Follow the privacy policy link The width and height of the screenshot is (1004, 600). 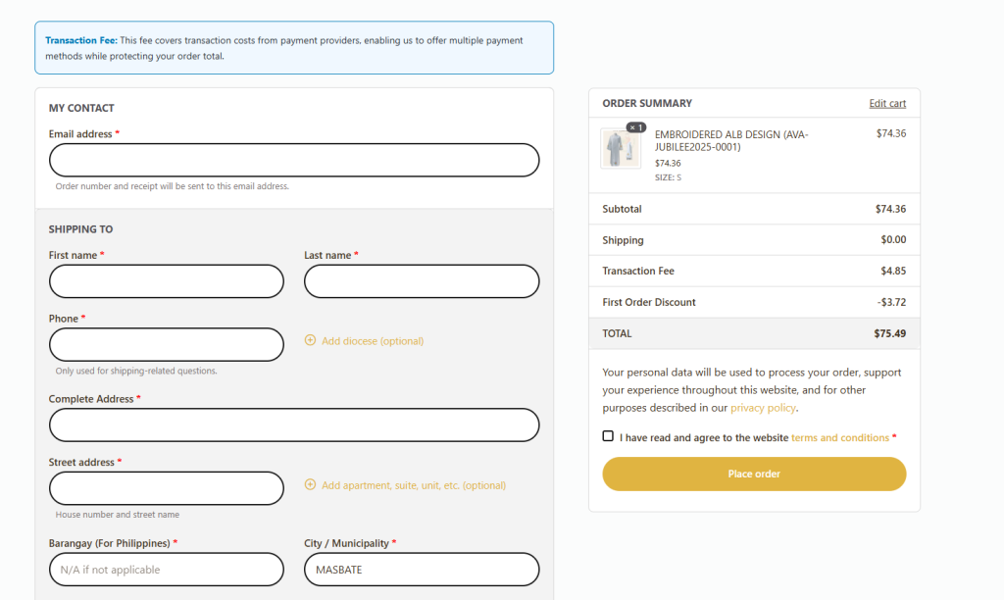point(763,408)
